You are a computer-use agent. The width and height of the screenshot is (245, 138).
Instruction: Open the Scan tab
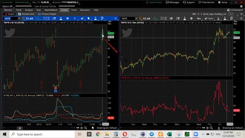pyautogui.click(x=39, y=10)
